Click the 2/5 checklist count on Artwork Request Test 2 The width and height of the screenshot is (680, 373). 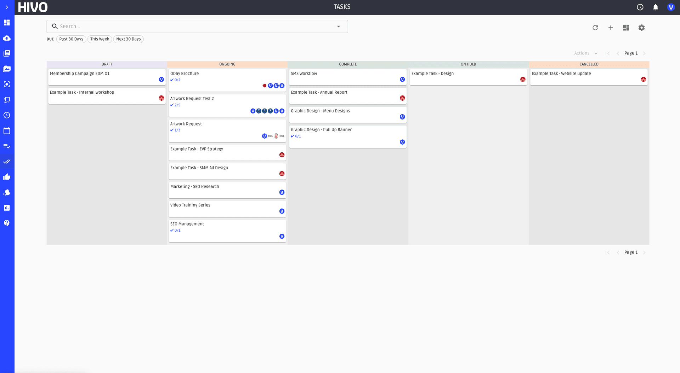pyautogui.click(x=175, y=105)
